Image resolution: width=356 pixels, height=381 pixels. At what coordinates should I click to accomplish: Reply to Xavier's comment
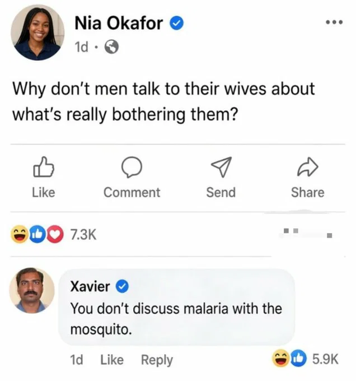[157, 360]
